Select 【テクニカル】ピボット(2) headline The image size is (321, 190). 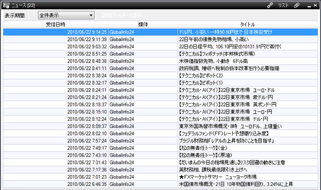[x=201, y=75]
